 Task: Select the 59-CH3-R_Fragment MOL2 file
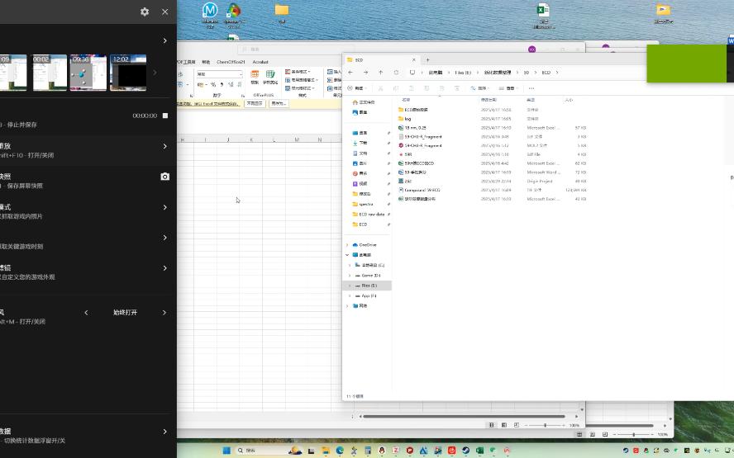click(x=492, y=145)
